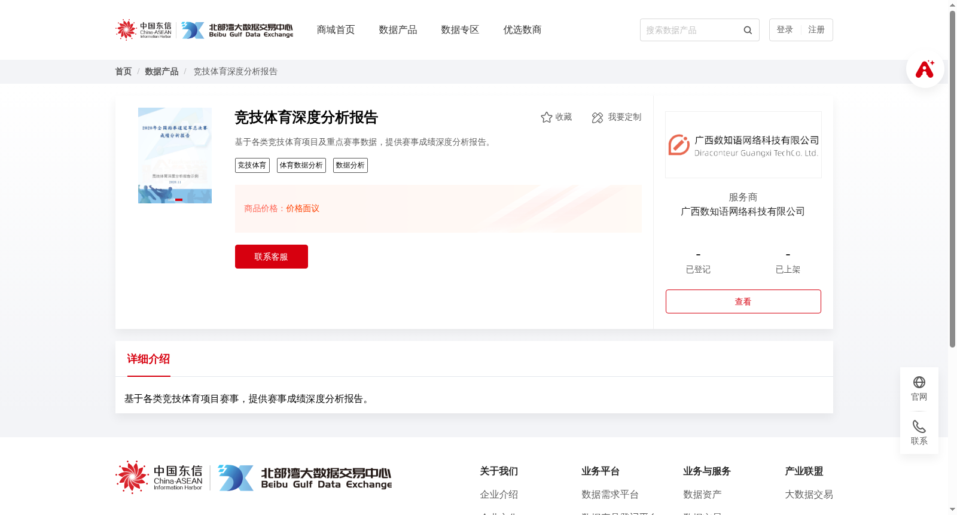957x515 pixels.
Task: Click the China-ASEAN Information Harbor logo in header
Action: click(x=144, y=30)
